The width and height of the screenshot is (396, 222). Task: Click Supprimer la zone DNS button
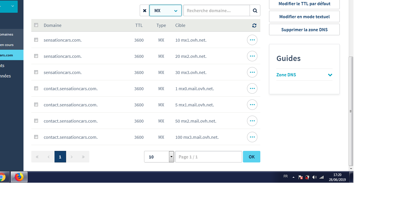304,29
